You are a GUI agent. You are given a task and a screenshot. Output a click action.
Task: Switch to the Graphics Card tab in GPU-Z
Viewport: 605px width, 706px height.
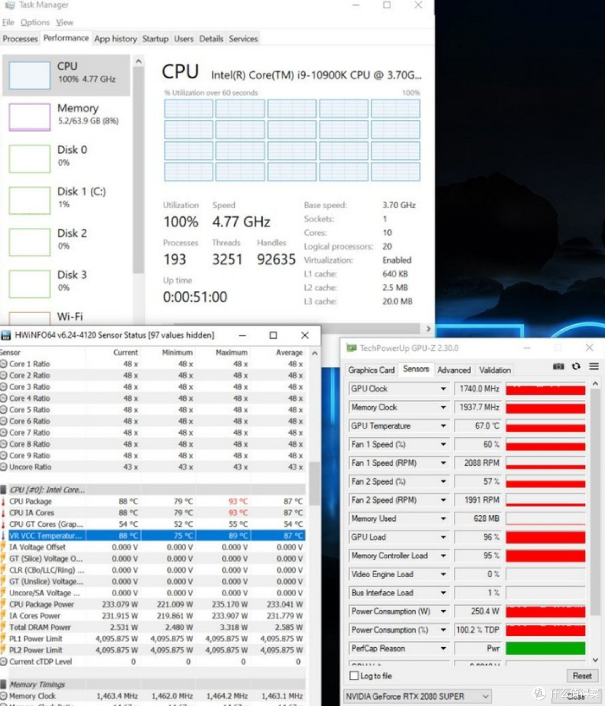click(371, 370)
